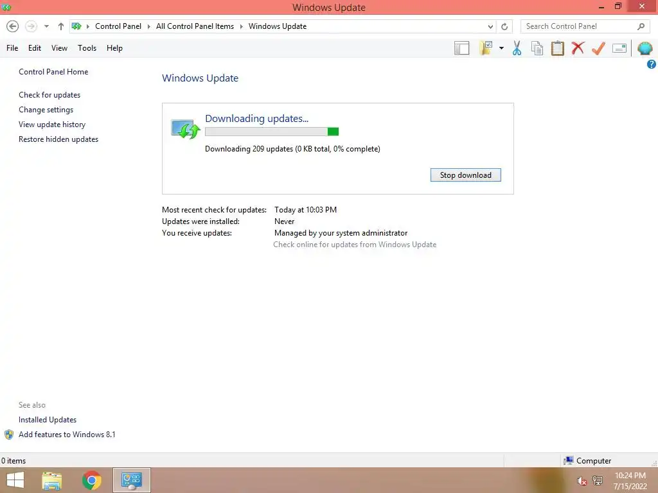Open View update history

pos(52,125)
